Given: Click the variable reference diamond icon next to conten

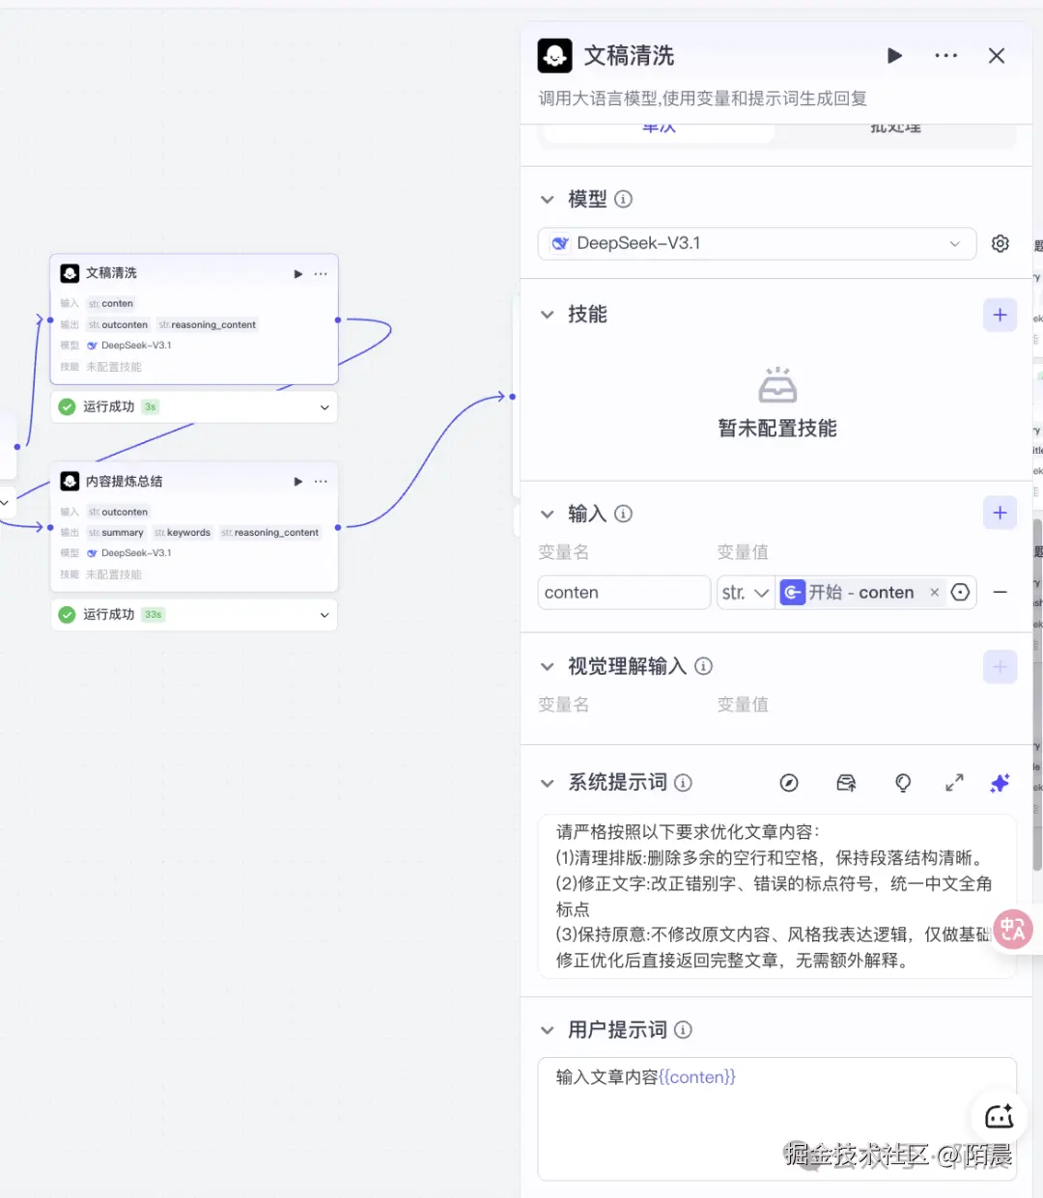Looking at the screenshot, I should point(960,592).
